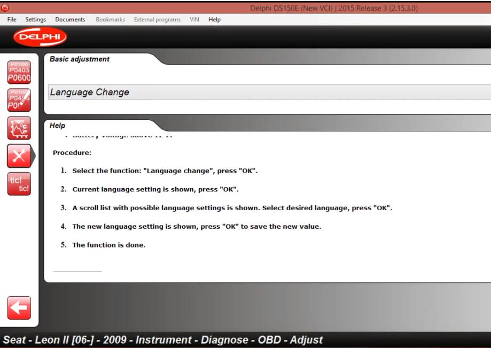Open the real-time data graph icon
This screenshot has height=348, width=491.
pos(19,128)
